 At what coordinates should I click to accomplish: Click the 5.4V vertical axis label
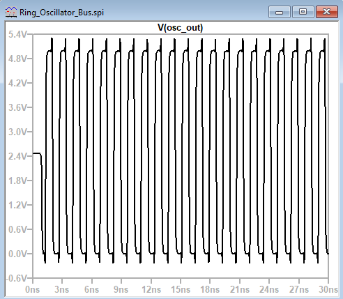[18, 35]
